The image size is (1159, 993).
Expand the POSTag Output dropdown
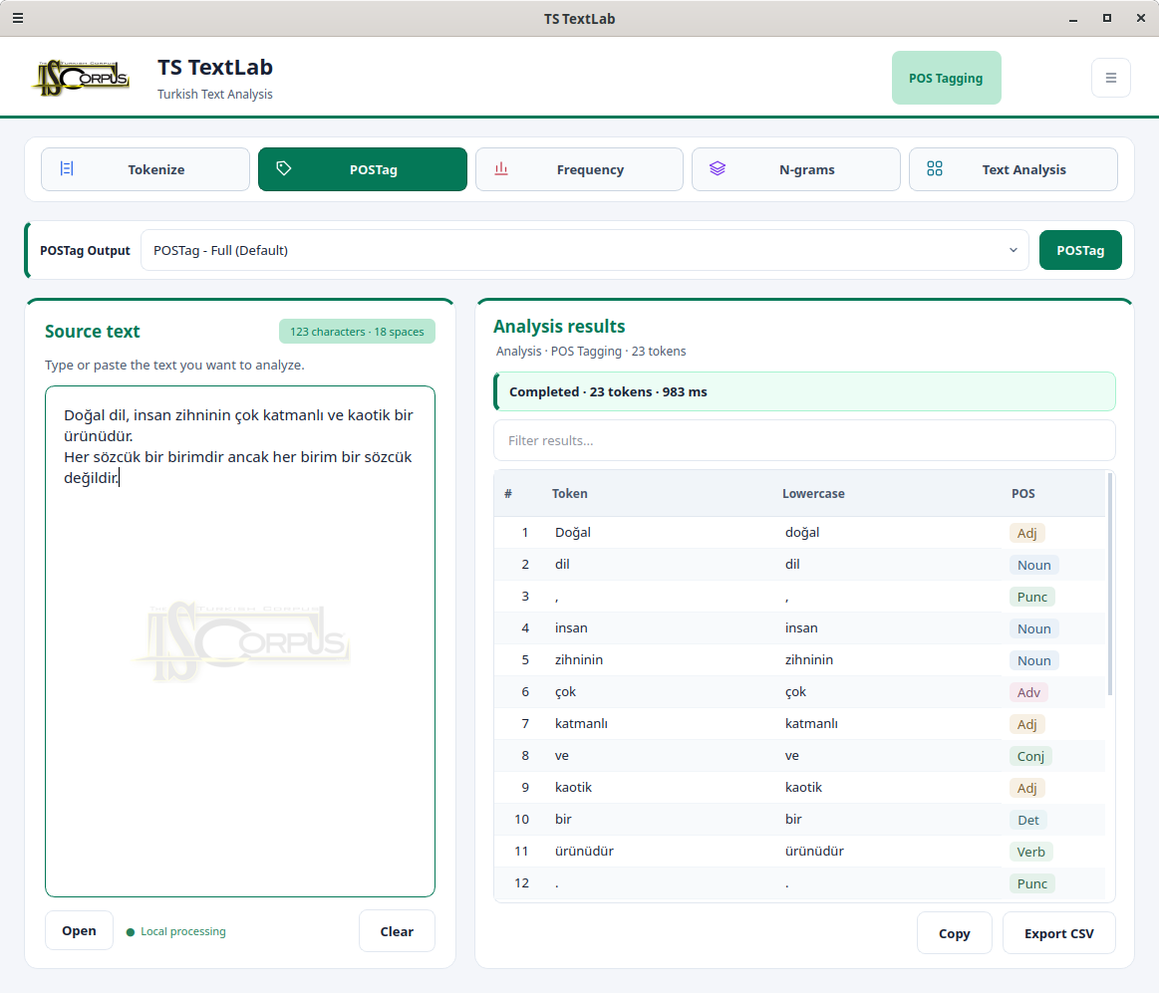click(x=584, y=250)
